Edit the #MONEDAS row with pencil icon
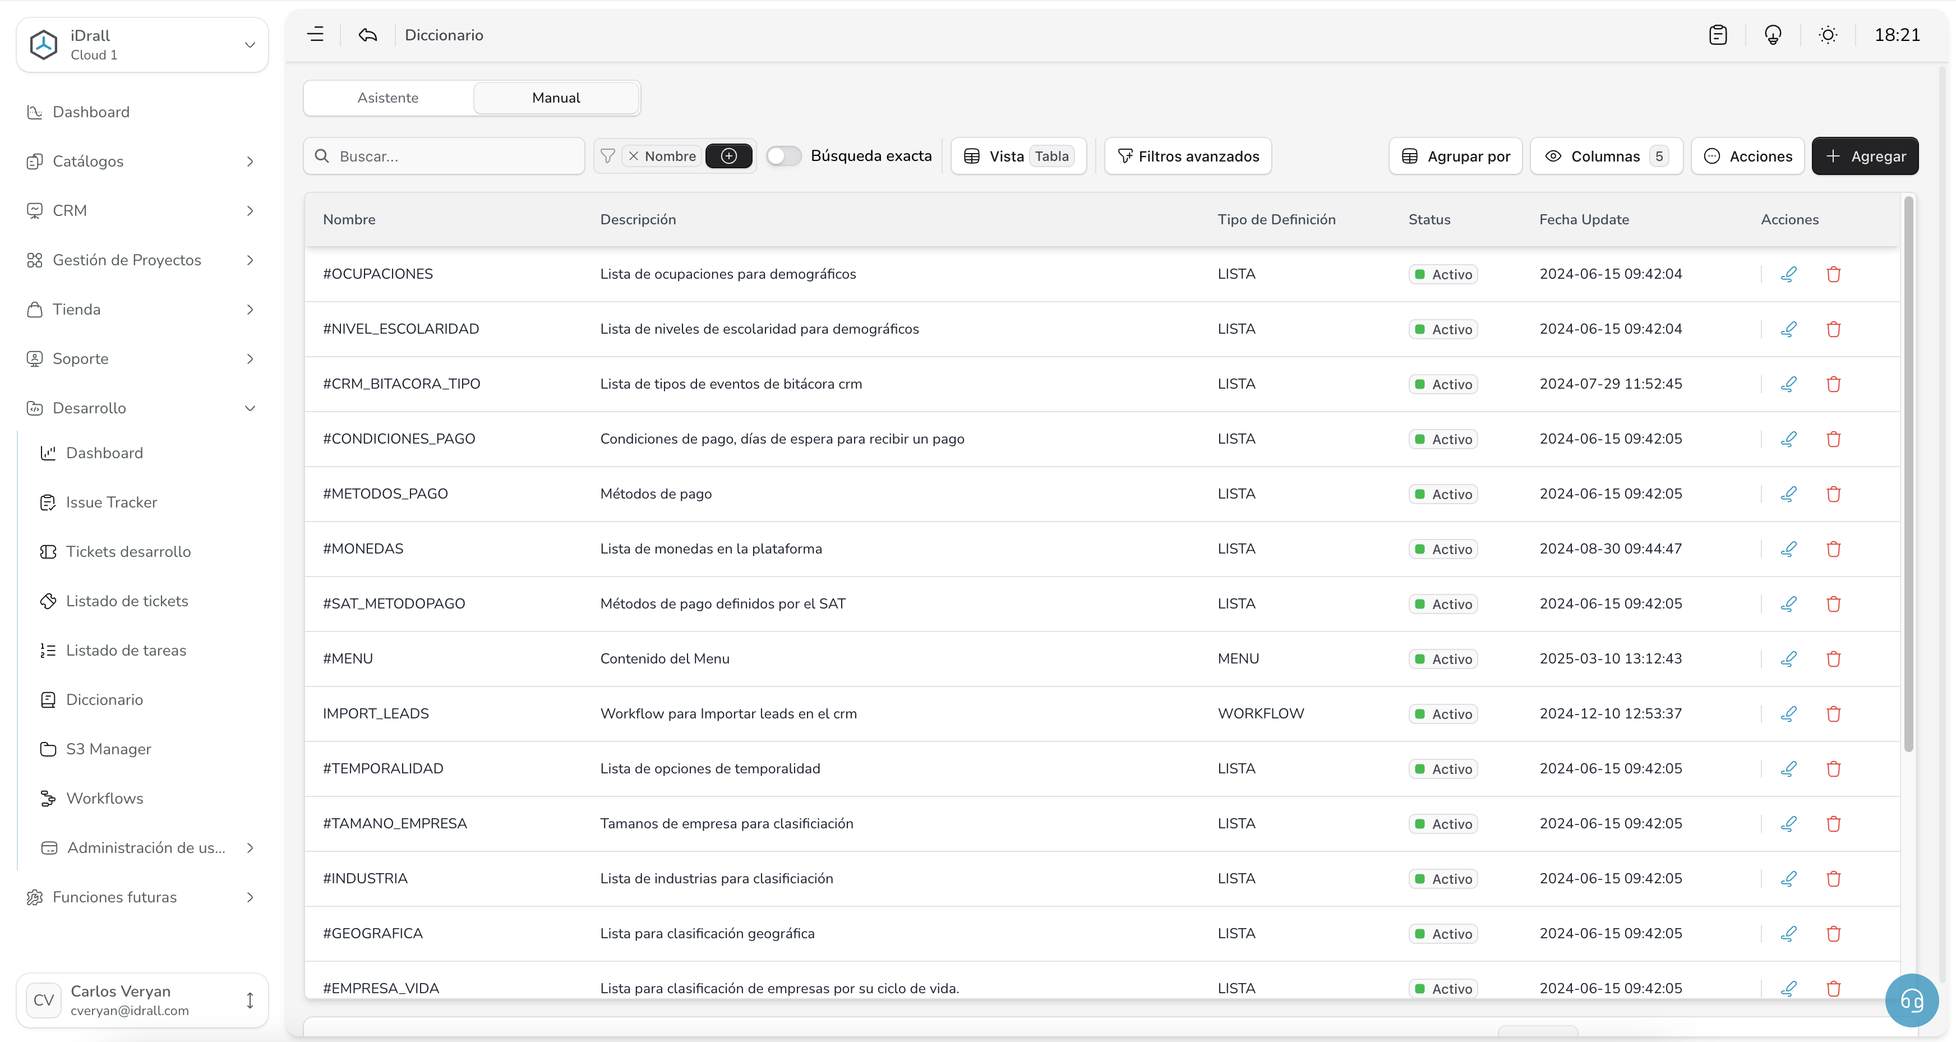The height and width of the screenshot is (1042, 1956). 1788,548
